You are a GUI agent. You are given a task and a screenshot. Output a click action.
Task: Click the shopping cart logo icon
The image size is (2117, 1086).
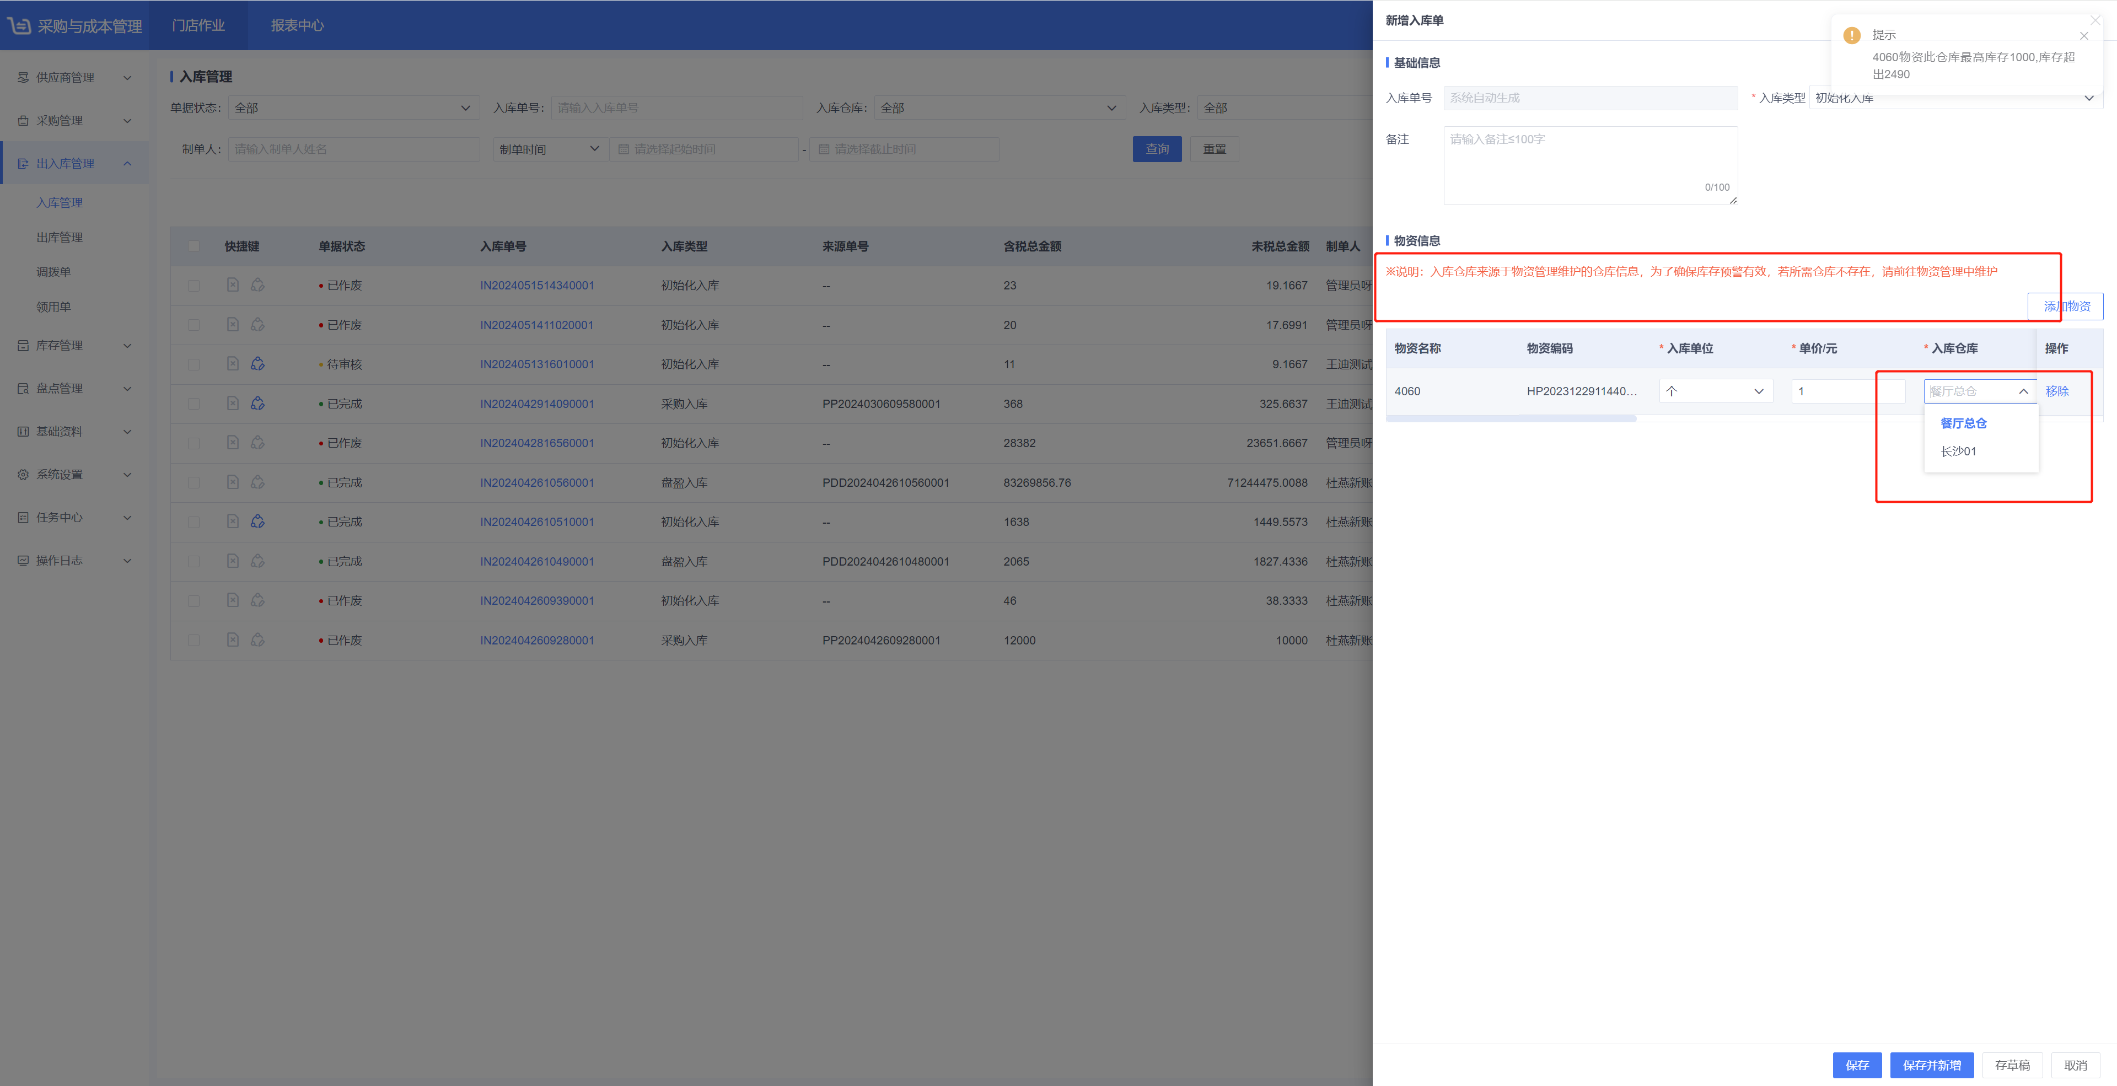point(19,25)
